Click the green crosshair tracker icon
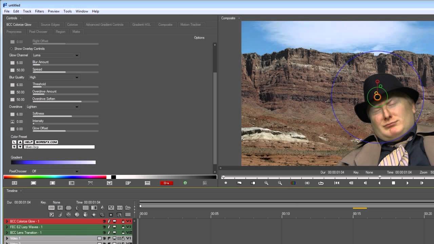434x244 pixels. pos(185,183)
